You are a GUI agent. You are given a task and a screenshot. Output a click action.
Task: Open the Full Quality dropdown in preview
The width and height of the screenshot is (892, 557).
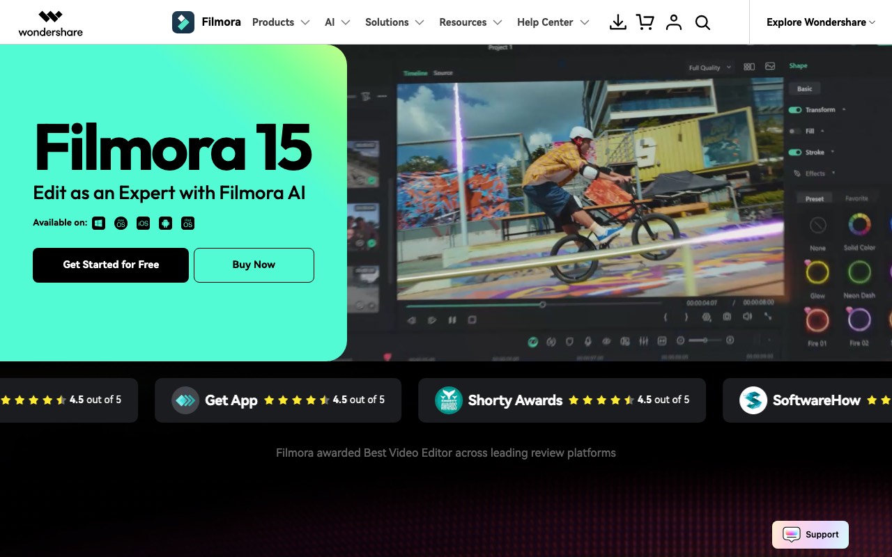[x=709, y=68]
